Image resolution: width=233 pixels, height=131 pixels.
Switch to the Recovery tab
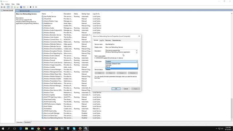[108, 40]
